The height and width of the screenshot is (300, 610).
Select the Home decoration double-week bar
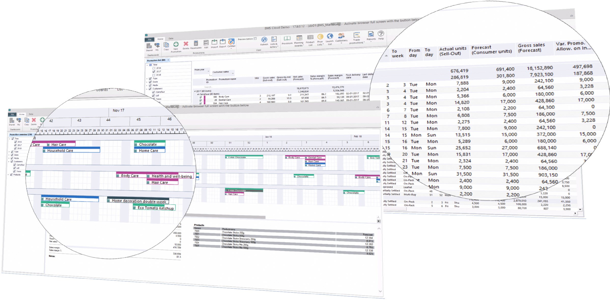(138, 200)
